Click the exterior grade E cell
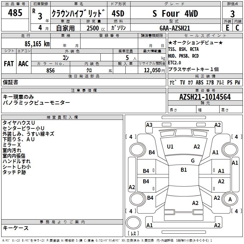The width and height of the screenshot is (244, 244). (x=227, y=28)
